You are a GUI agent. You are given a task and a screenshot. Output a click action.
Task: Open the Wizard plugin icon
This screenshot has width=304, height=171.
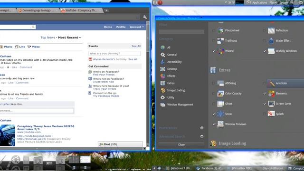tap(220, 51)
